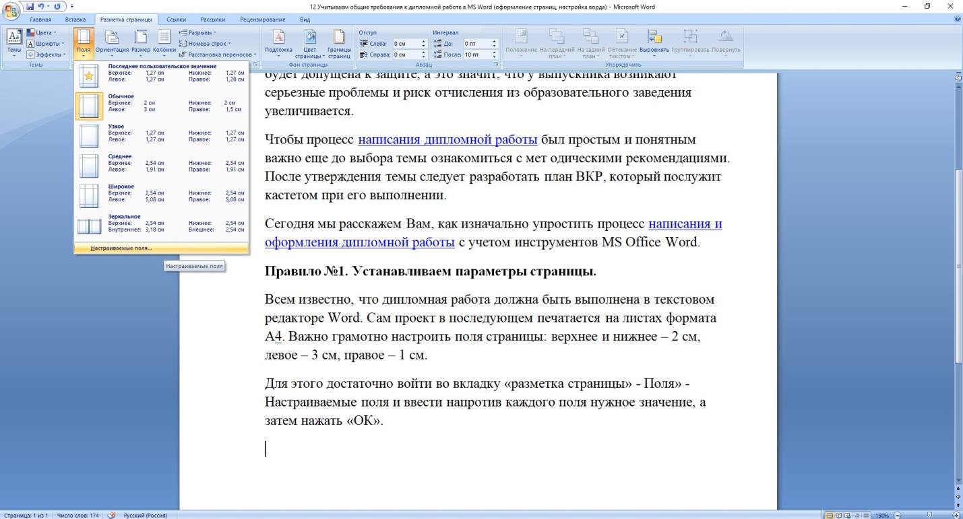Open the Подложка watermark menu
The image size is (963, 519).
click(278, 43)
